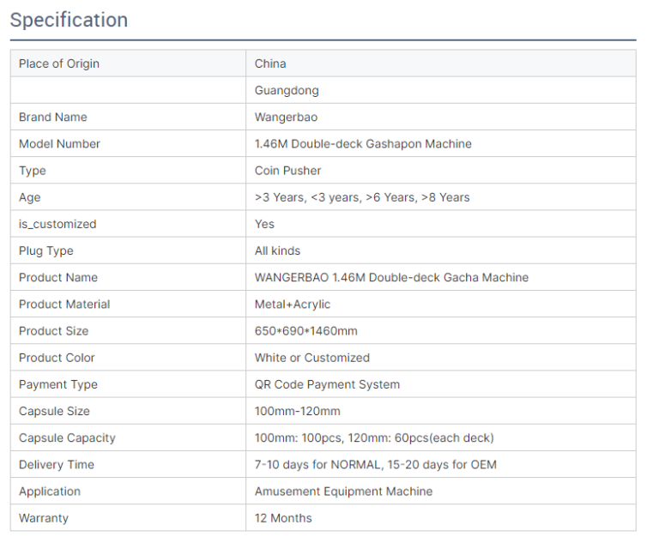Viewport: 659px width, 543px height.
Task: Select the 1.46M Double-deck Gashapon Machine text
Action: point(363,143)
